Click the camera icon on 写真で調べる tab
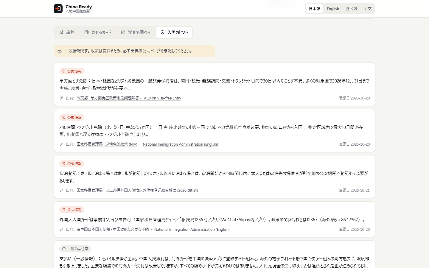Viewport: 429px width, 268px height. click(x=123, y=32)
